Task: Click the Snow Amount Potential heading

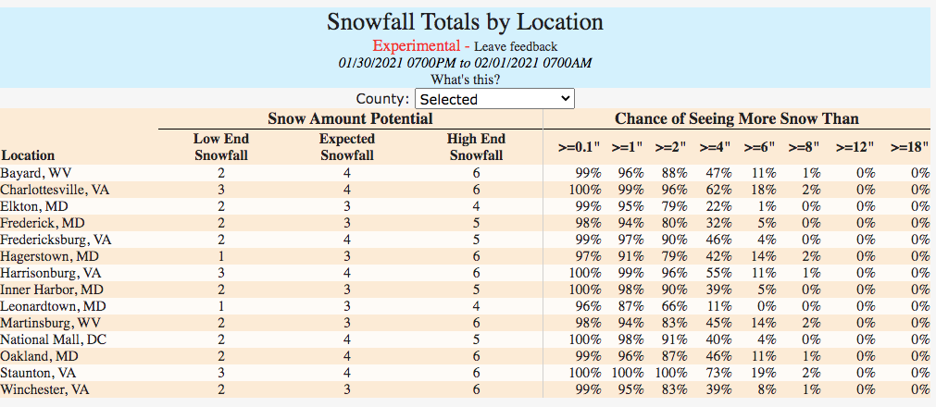Action: 350,118
